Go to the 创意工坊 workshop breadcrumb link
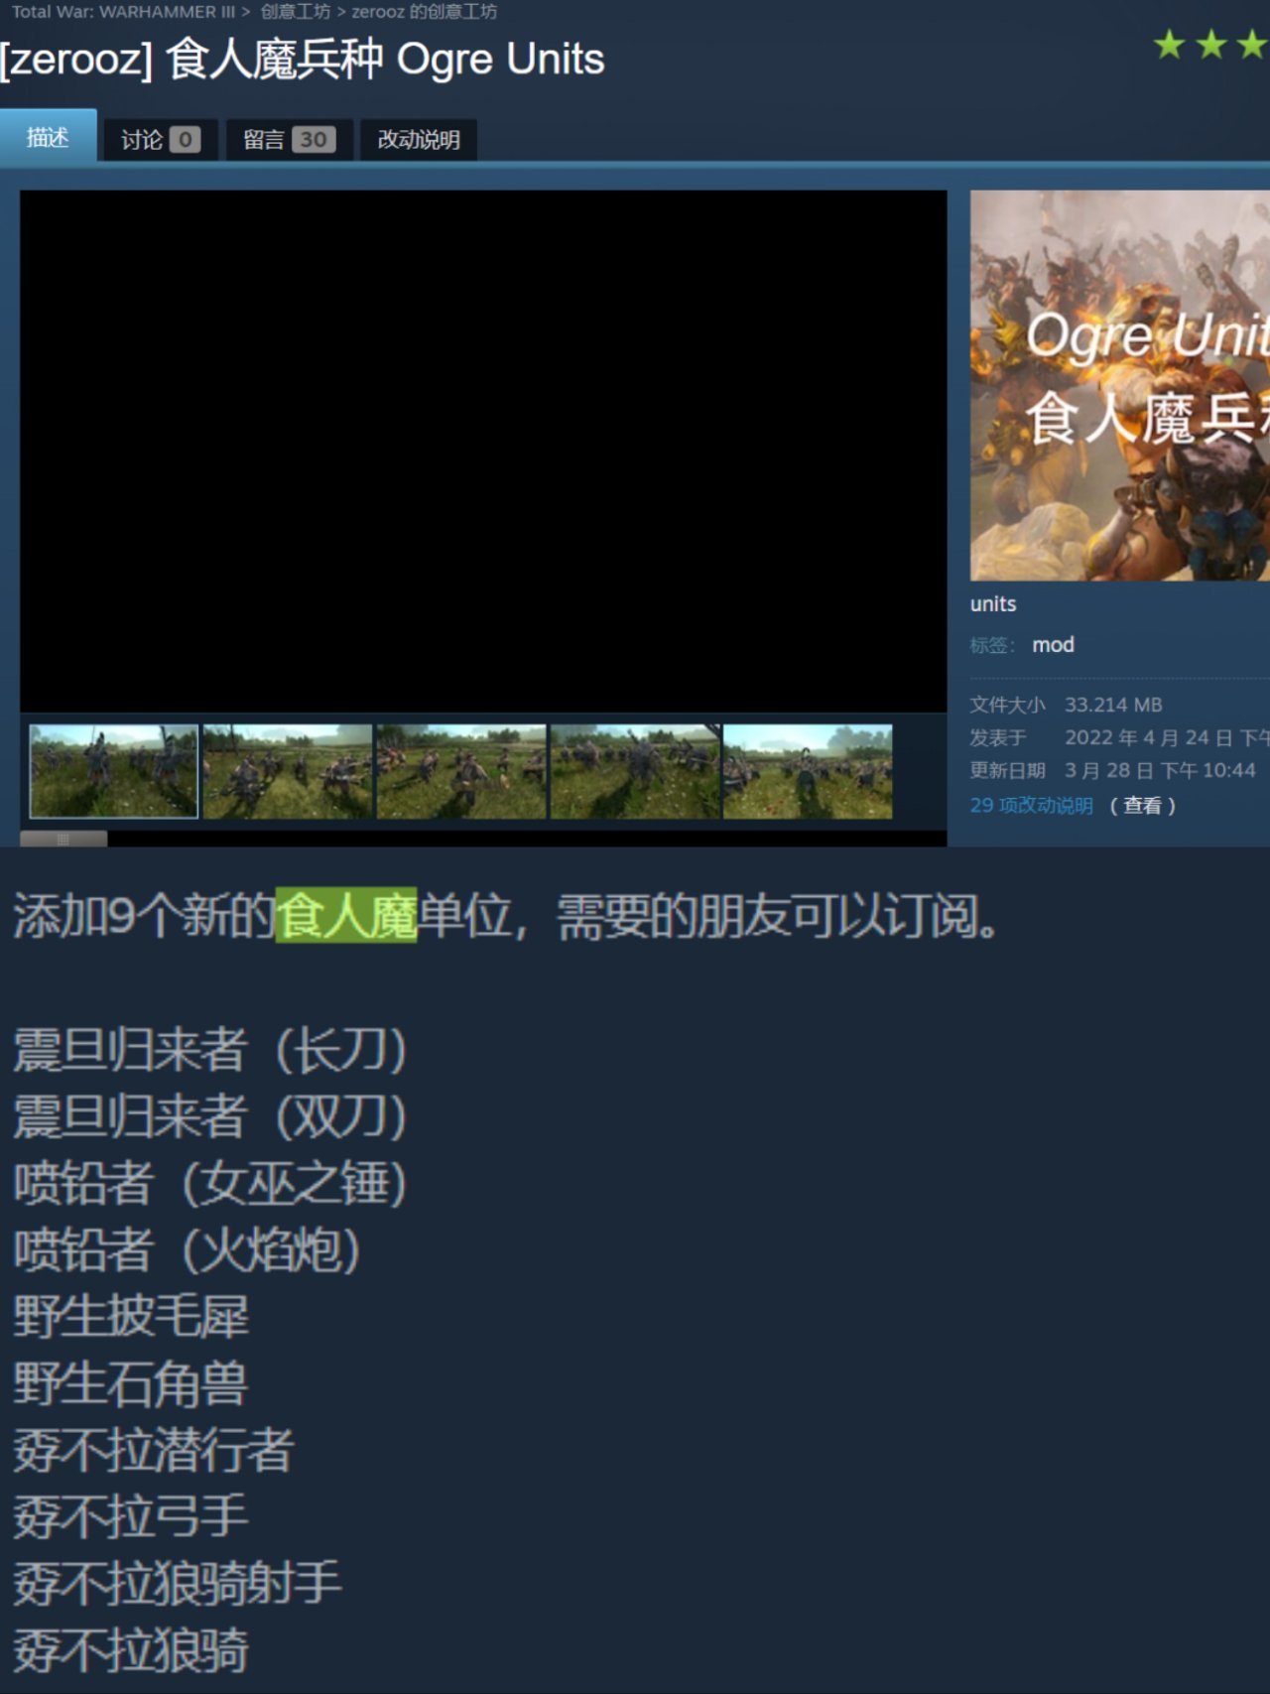 [x=295, y=12]
